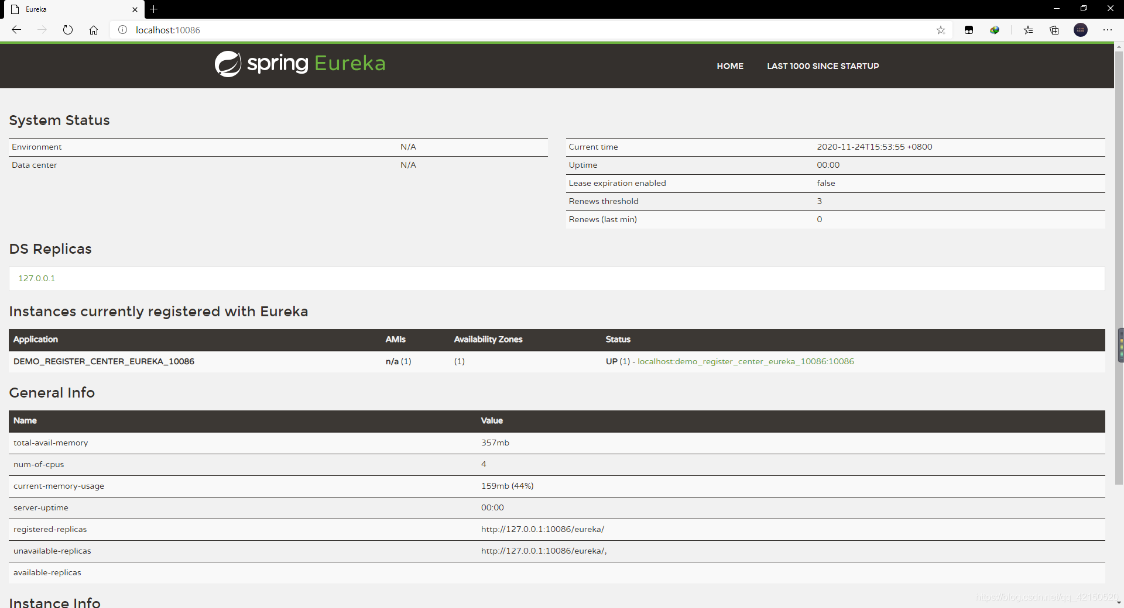Image resolution: width=1124 pixels, height=608 pixels.
Task: Select the Eureka browser tab
Action: coord(75,9)
